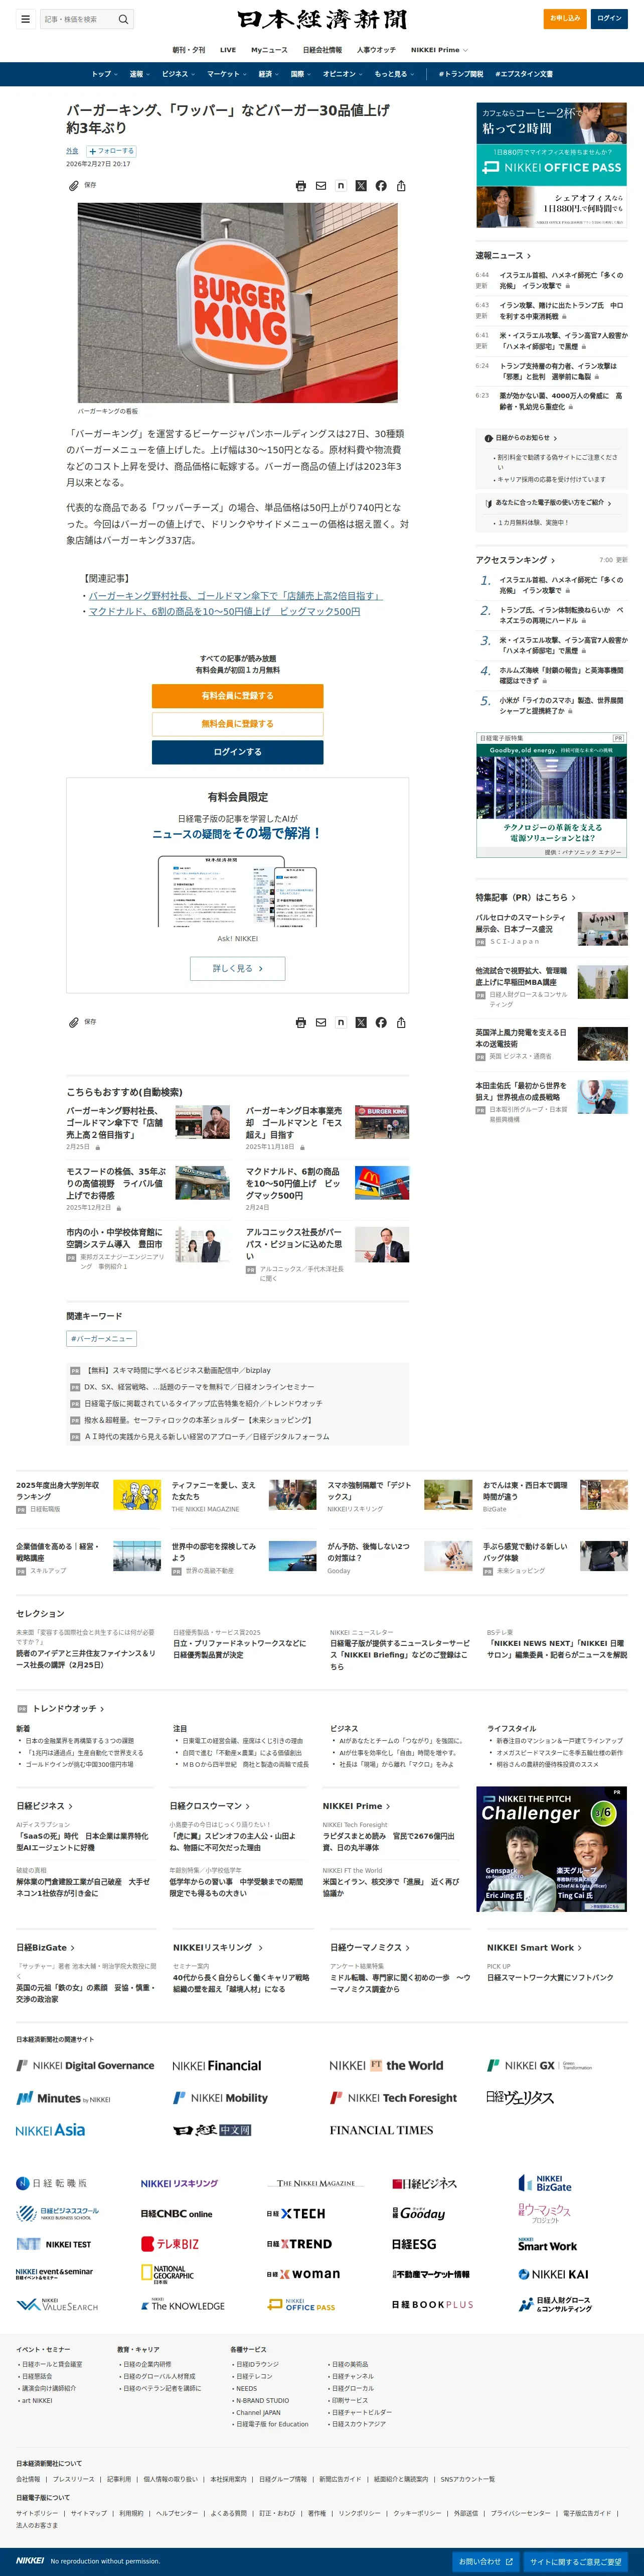
Task: Select the #トランプ関税 topic tab
Action: coord(460,74)
